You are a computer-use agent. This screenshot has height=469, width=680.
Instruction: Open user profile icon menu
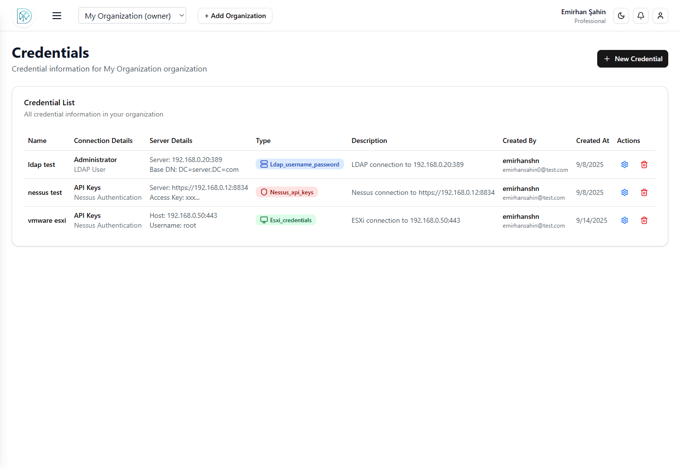[660, 16]
